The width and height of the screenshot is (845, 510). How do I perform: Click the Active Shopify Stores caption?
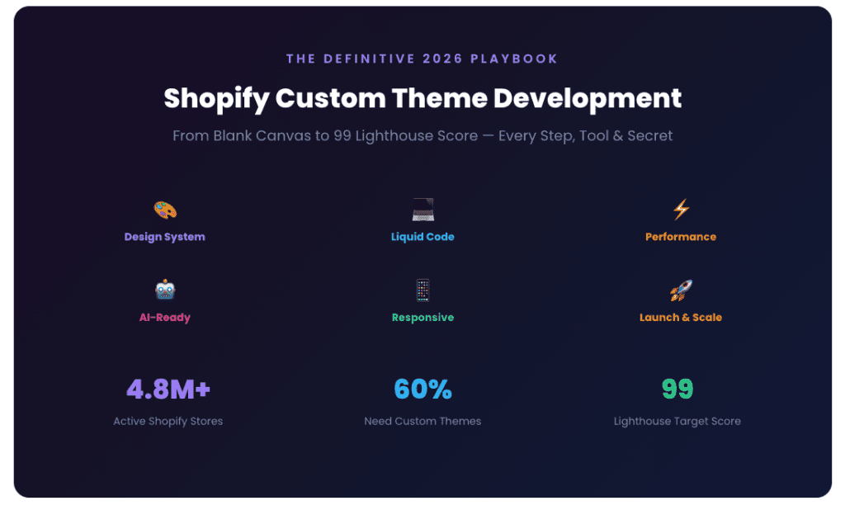coord(168,421)
